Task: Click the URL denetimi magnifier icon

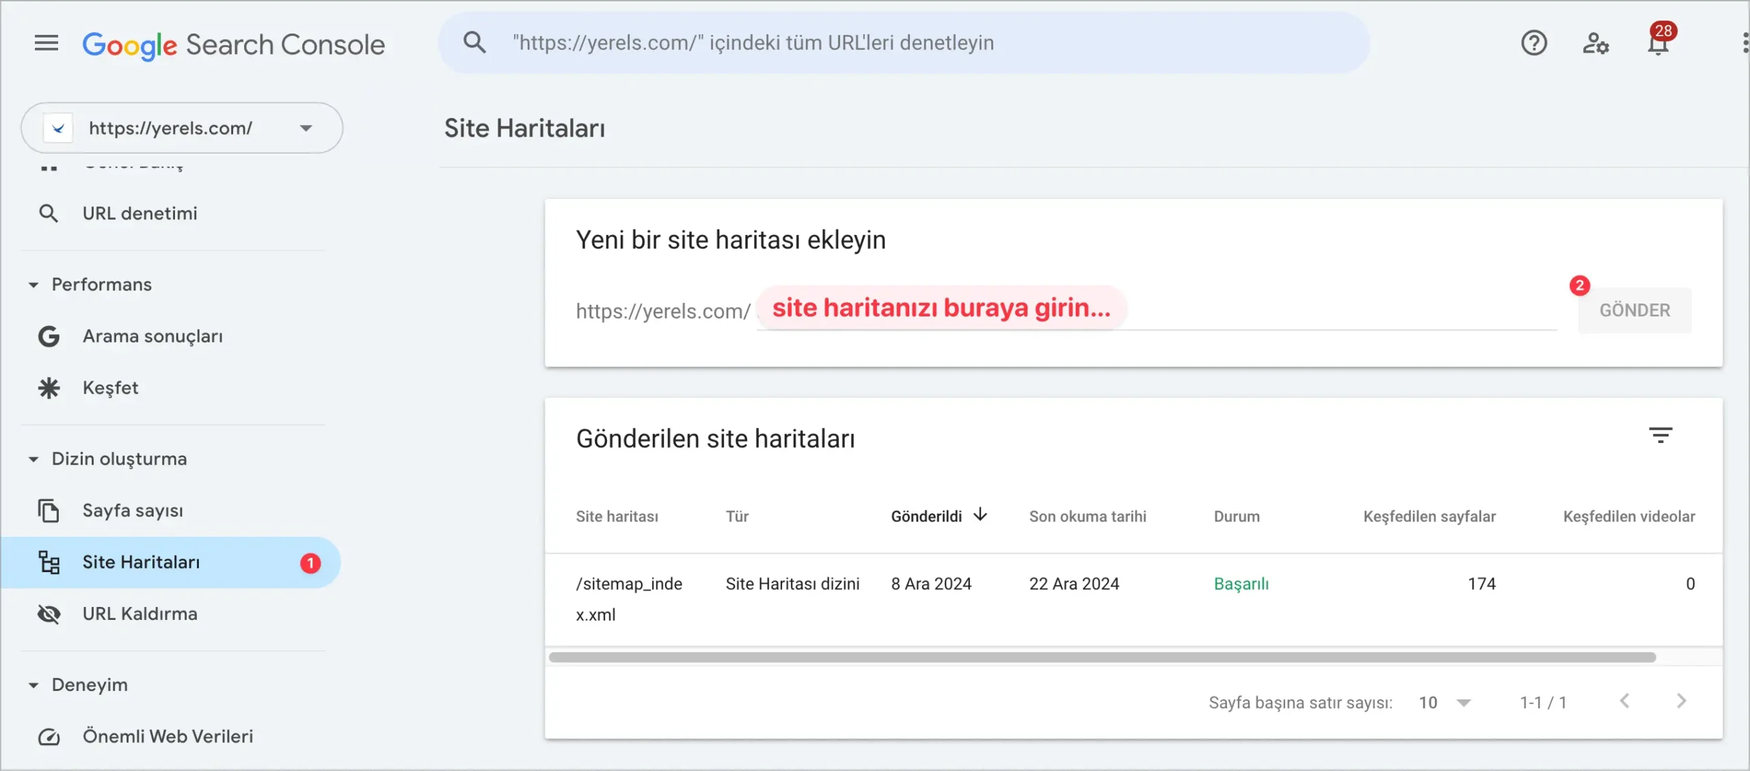Action: (x=49, y=213)
